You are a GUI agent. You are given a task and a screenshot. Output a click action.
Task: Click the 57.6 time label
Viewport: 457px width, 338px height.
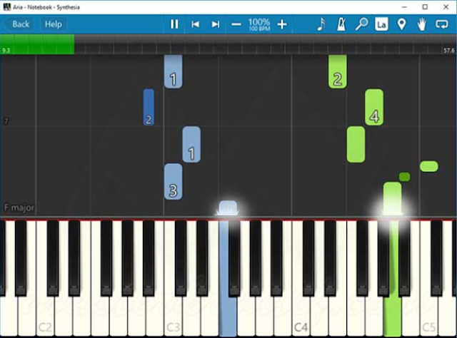449,51
